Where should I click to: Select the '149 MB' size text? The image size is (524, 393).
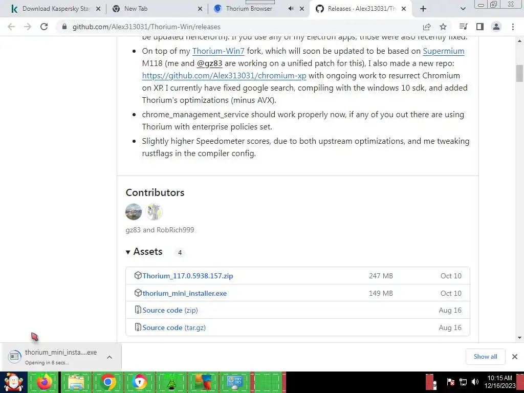click(x=381, y=293)
